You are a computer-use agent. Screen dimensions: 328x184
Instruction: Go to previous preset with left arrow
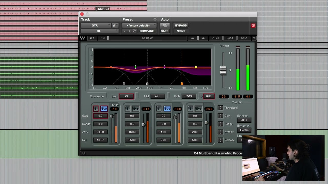point(193,38)
